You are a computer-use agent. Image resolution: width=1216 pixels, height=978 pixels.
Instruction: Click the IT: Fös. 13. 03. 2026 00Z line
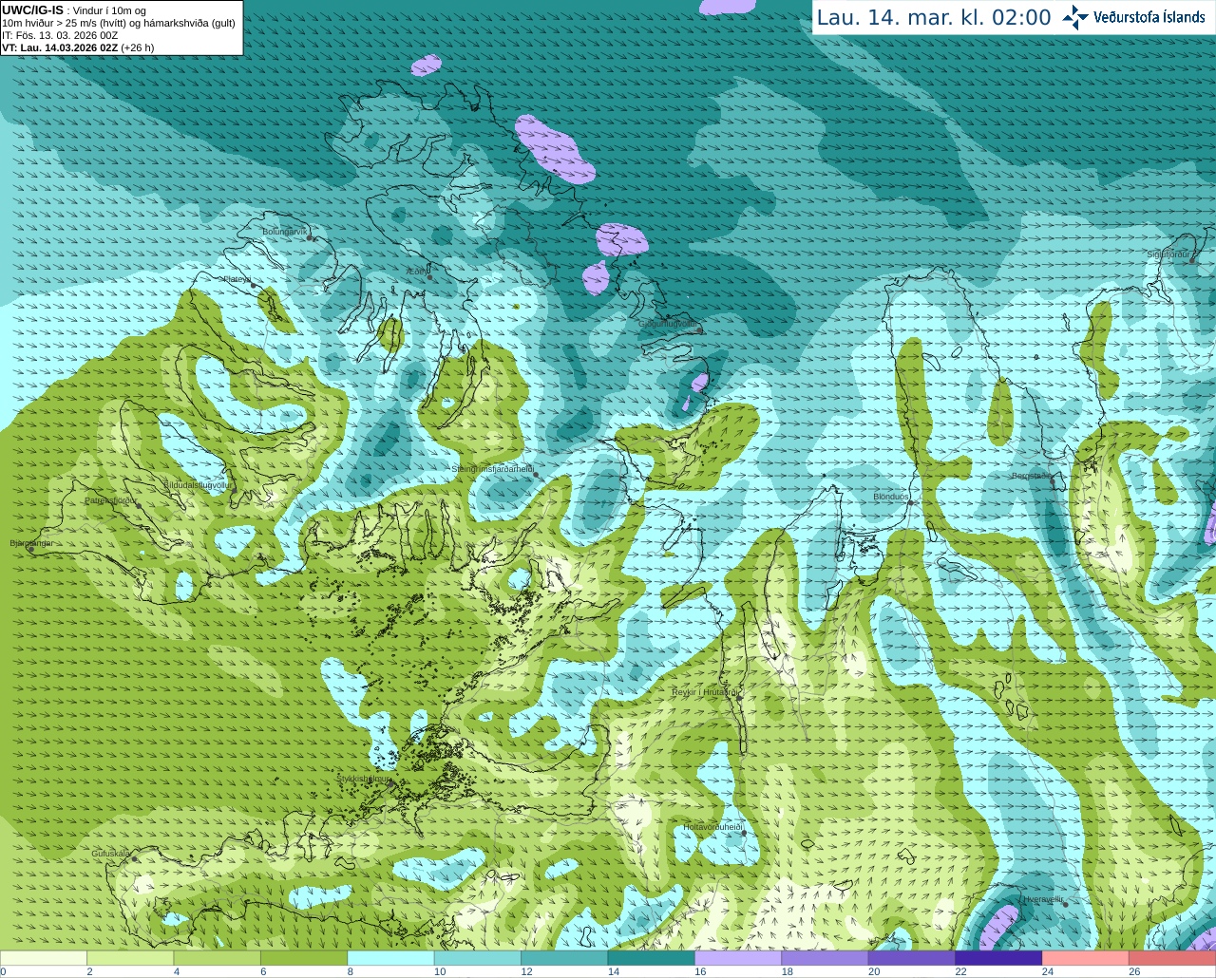[x=60, y=35]
